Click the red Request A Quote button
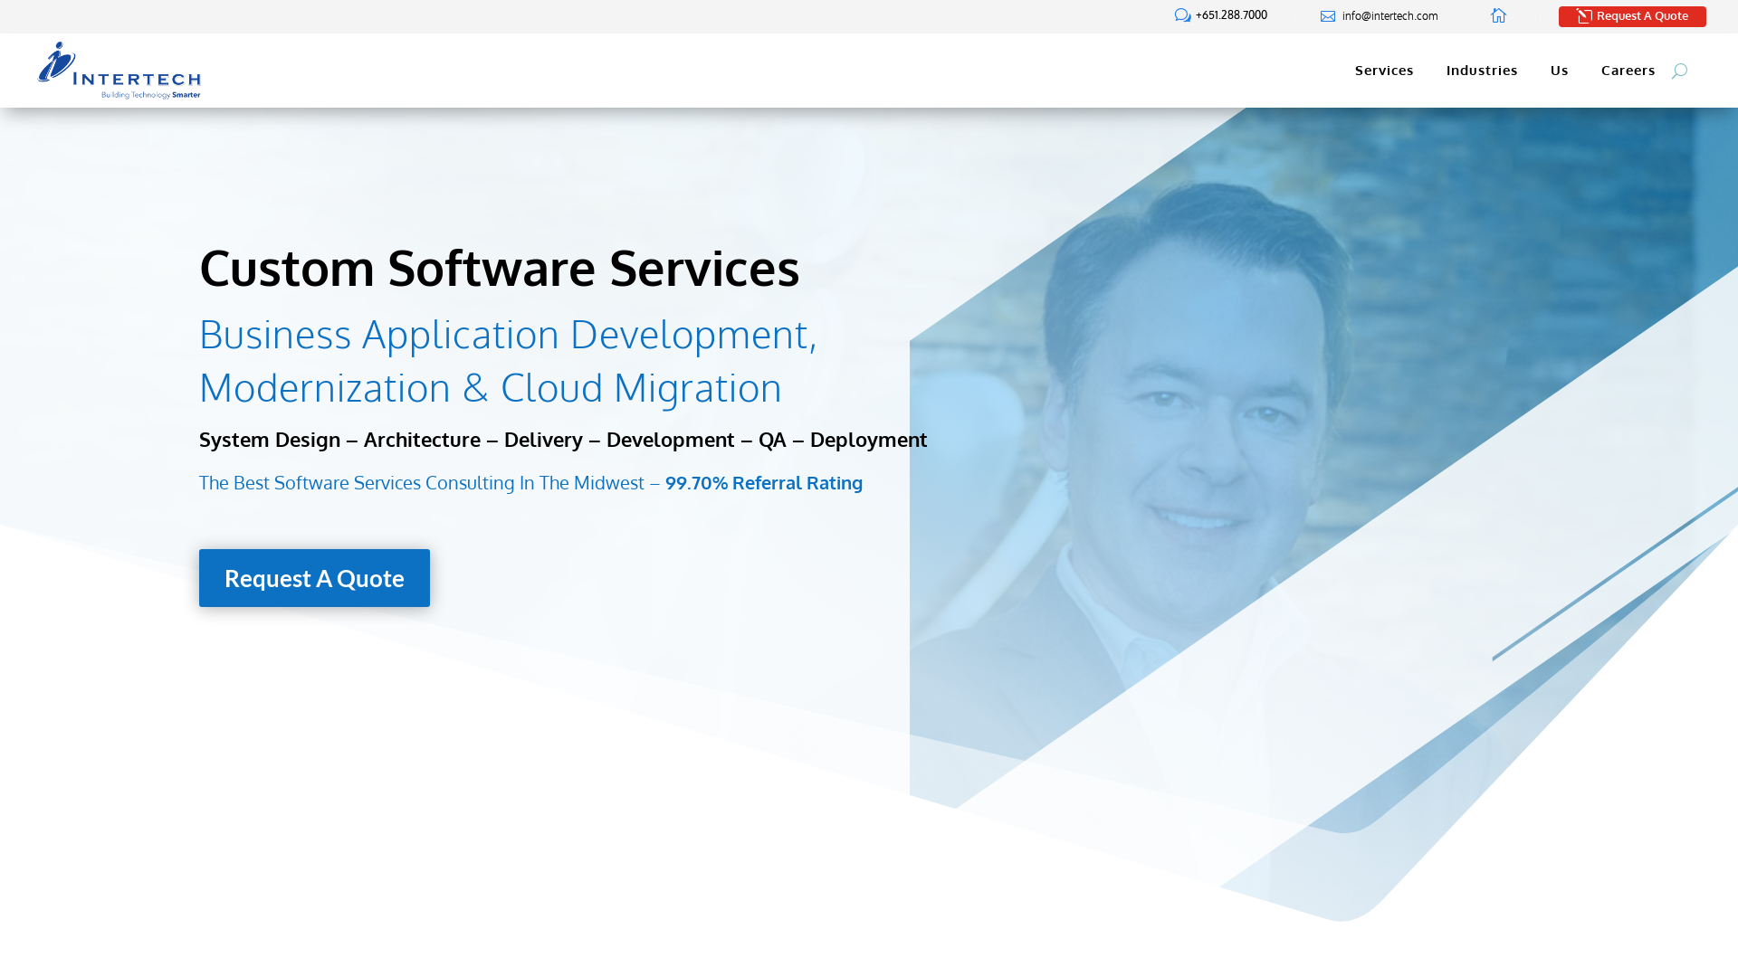The image size is (1738, 977). coord(1632,16)
